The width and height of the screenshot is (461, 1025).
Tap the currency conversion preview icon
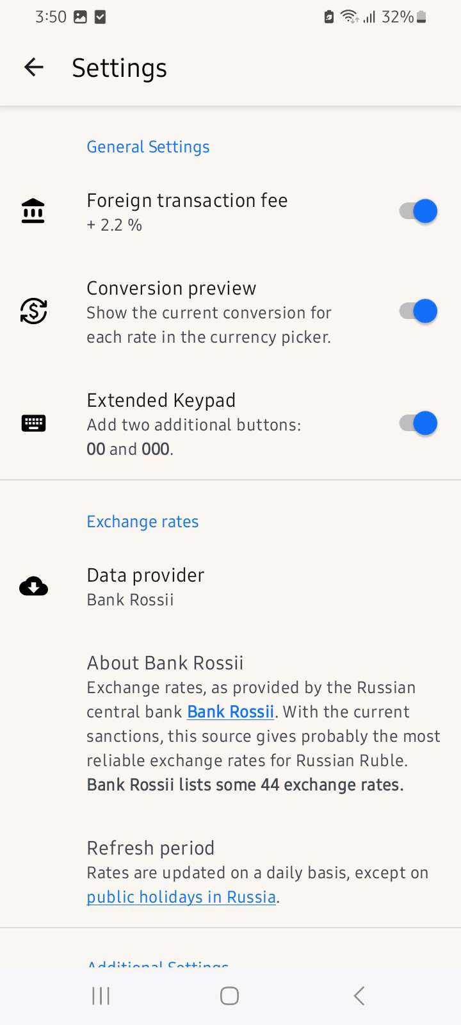coord(33,311)
